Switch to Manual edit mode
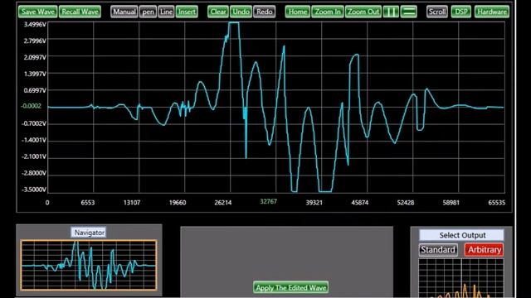The width and height of the screenshot is (531, 298). tap(124, 12)
